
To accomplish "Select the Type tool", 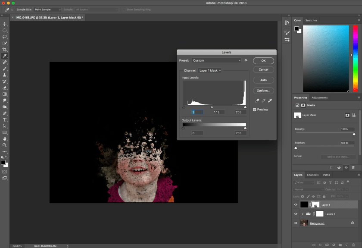I will pos(4,120).
